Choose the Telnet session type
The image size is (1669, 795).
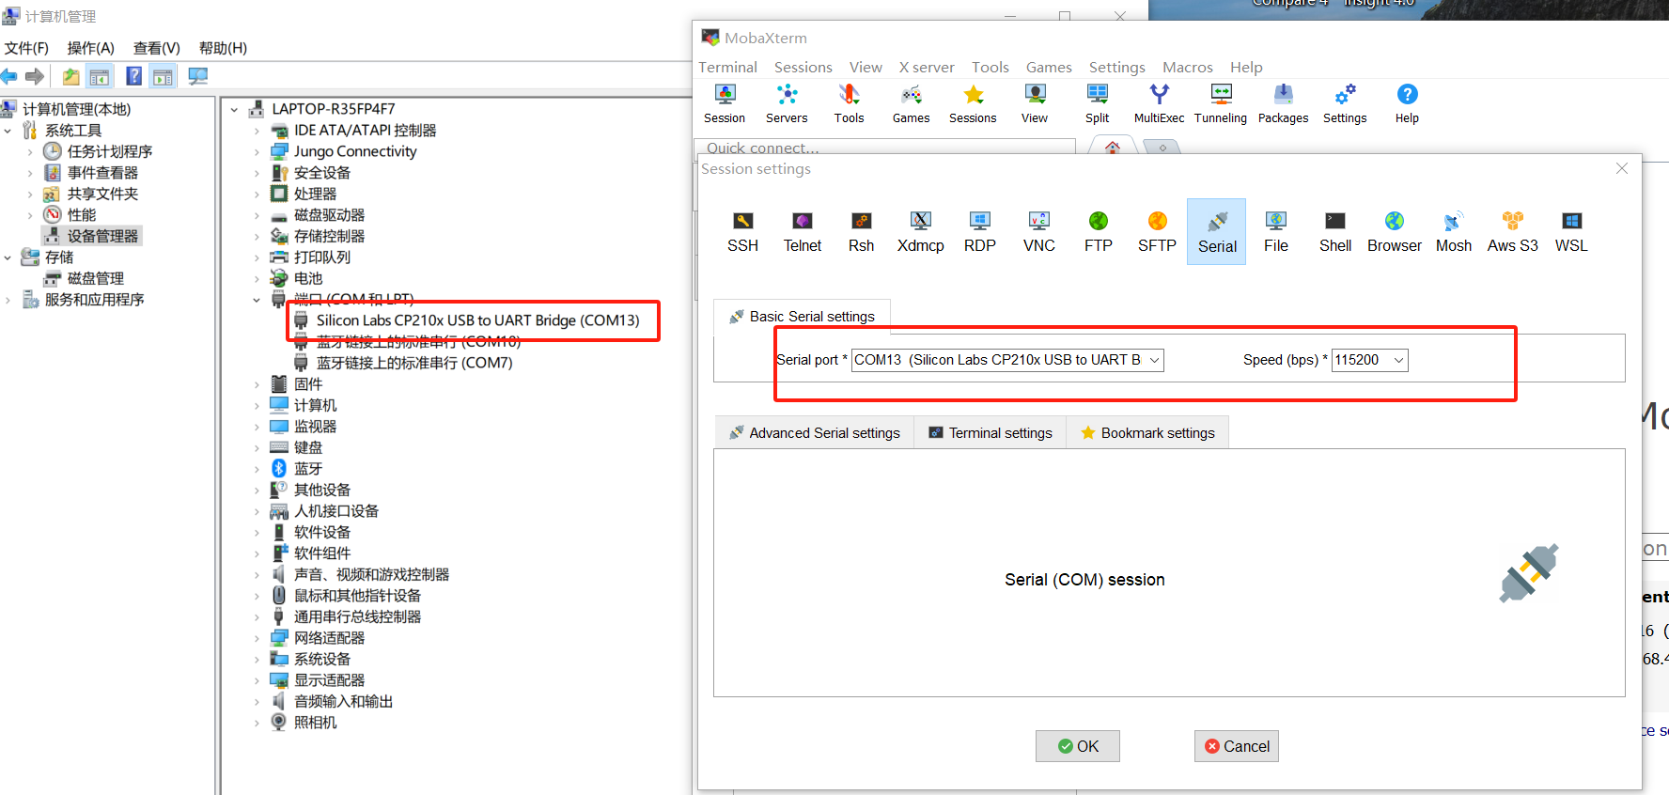pos(802,232)
